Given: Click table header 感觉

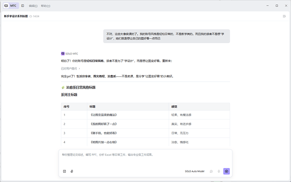Looking at the screenshot, I should tap(174, 107).
